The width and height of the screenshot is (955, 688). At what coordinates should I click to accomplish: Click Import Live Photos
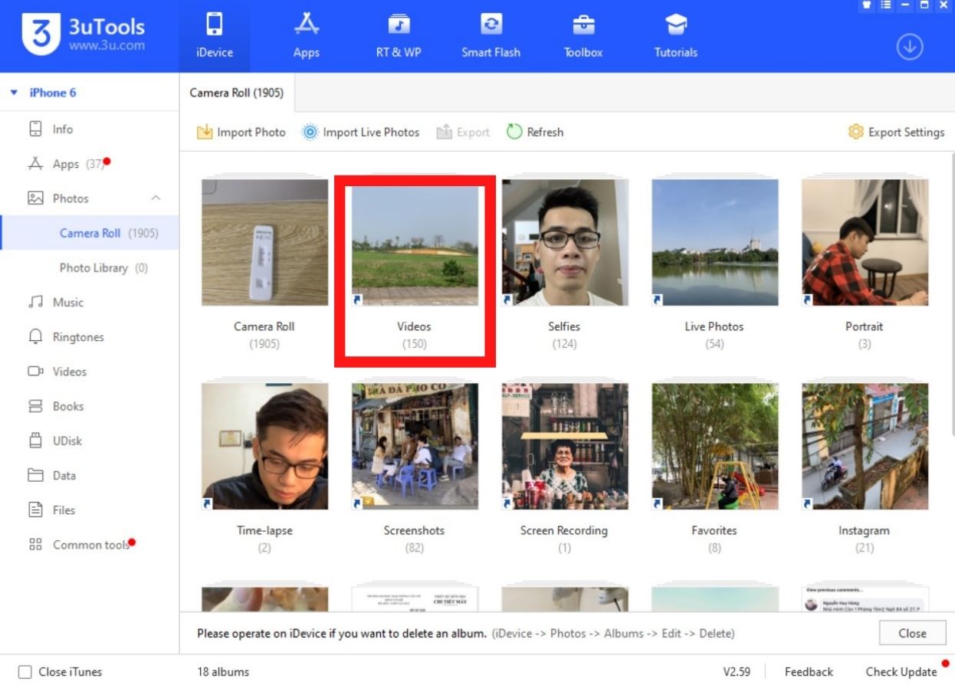coord(361,132)
